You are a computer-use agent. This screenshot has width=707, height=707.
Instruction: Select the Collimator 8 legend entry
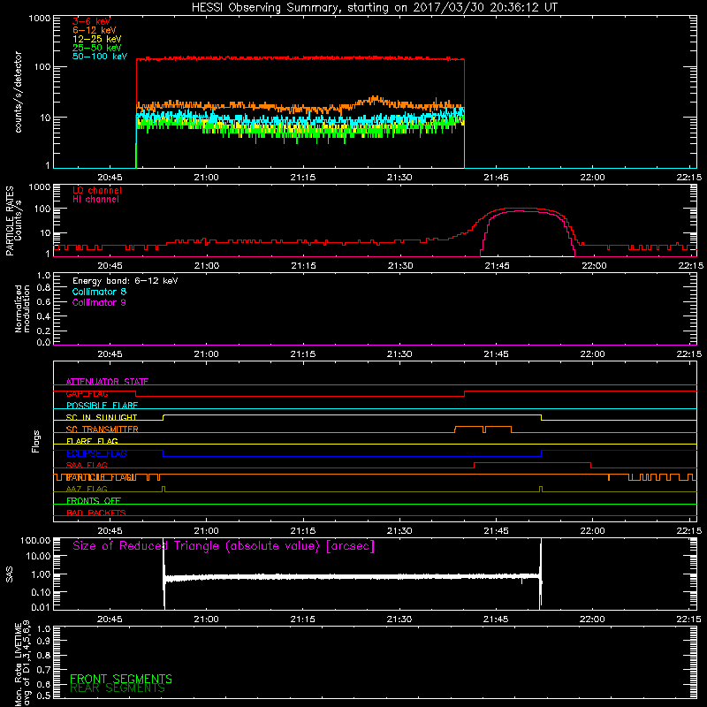99,292
